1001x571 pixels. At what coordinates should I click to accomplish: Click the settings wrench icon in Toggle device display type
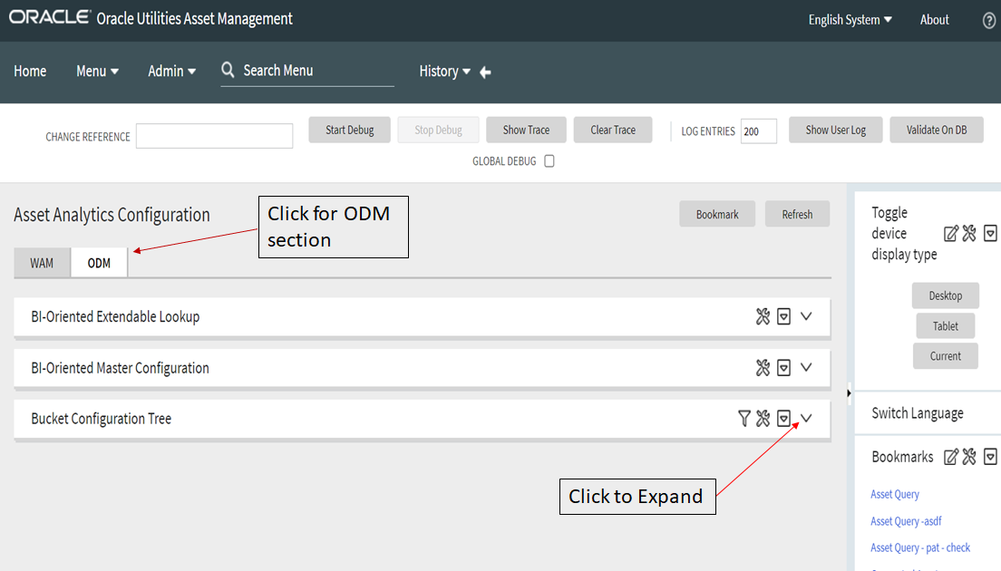969,233
